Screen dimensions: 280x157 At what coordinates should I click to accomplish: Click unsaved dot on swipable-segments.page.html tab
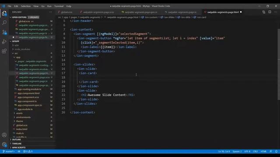241,12
